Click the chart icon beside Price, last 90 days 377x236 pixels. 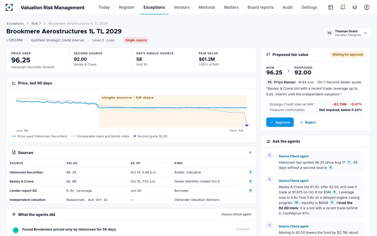point(14,83)
